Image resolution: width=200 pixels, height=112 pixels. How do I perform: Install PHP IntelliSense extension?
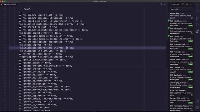190,26
